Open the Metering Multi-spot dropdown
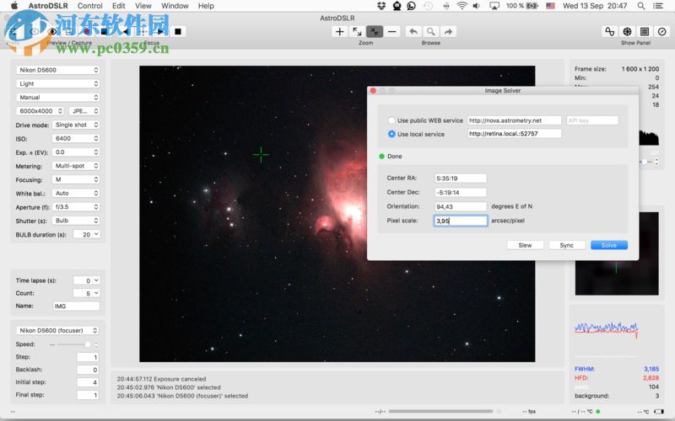This screenshot has height=421, width=675. (76, 166)
